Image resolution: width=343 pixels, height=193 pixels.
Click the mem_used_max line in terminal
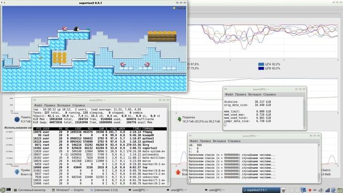pyautogui.click(x=248, y=115)
